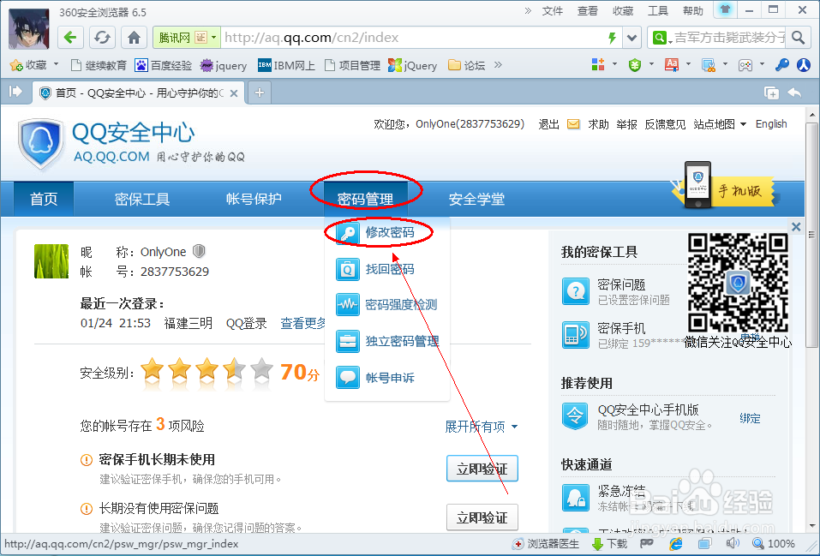Image resolution: width=820 pixels, height=556 pixels.
Task: Open the 密码管理 navigation tab
Action: (x=365, y=199)
